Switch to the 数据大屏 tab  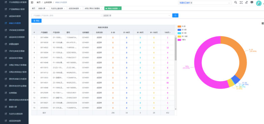click(43, 8)
